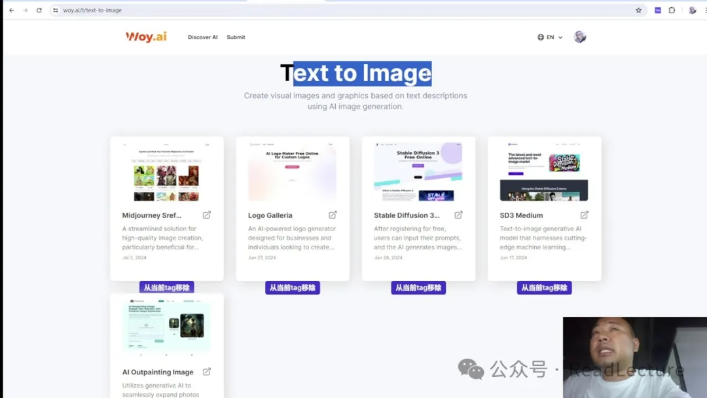The image size is (707, 398).
Task: Go back with browser back arrow
Action: (x=12, y=10)
